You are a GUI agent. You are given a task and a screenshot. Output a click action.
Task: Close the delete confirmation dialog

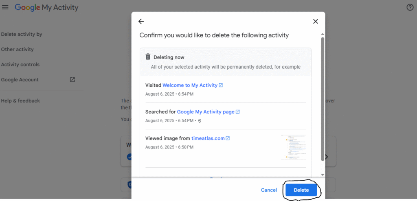(x=316, y=22)
